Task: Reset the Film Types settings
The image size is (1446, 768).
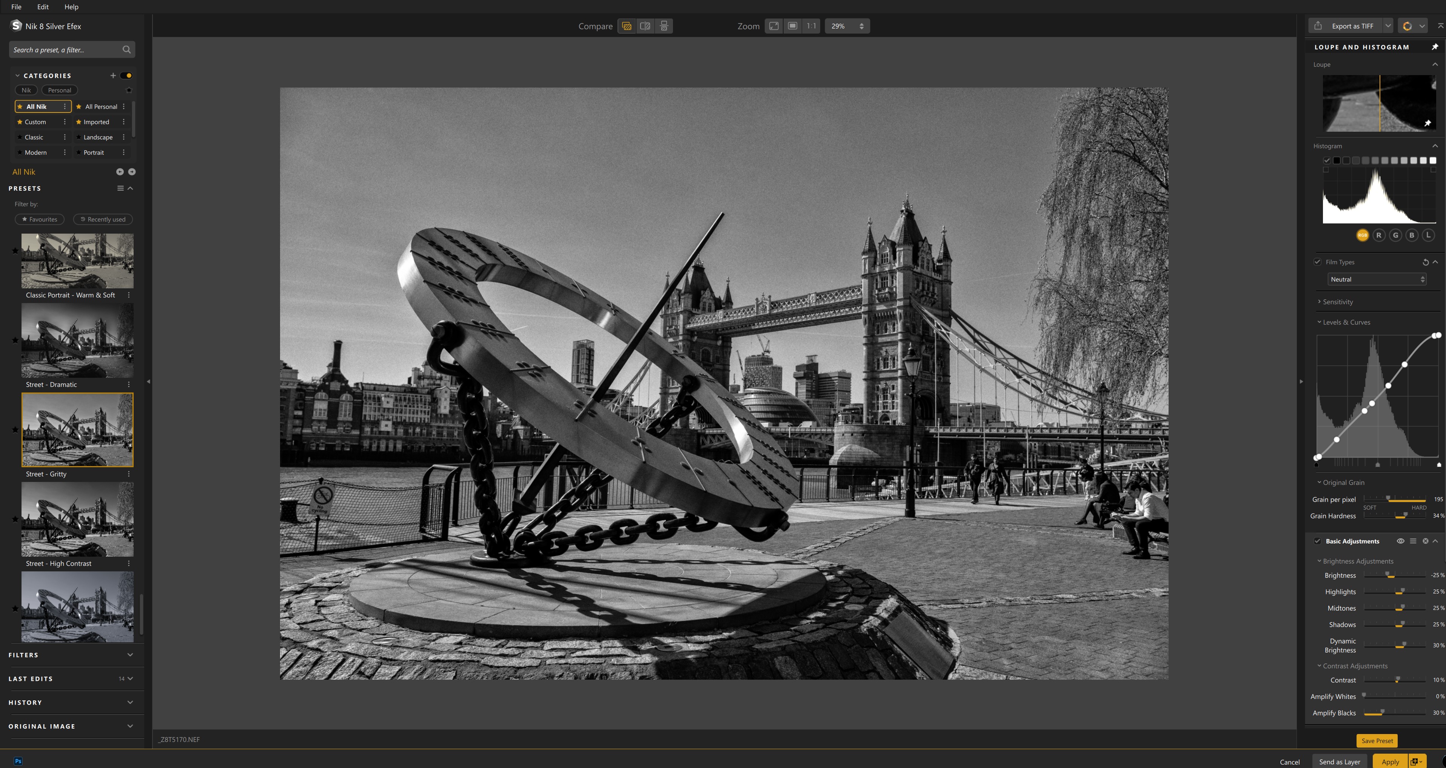Action: tap(1426, 262)
